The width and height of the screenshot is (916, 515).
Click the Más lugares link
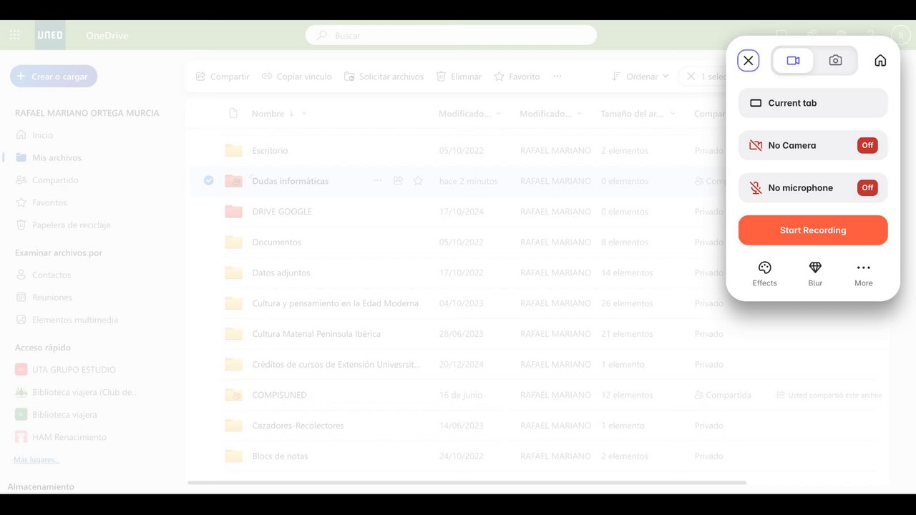click(x=37, y=459)
